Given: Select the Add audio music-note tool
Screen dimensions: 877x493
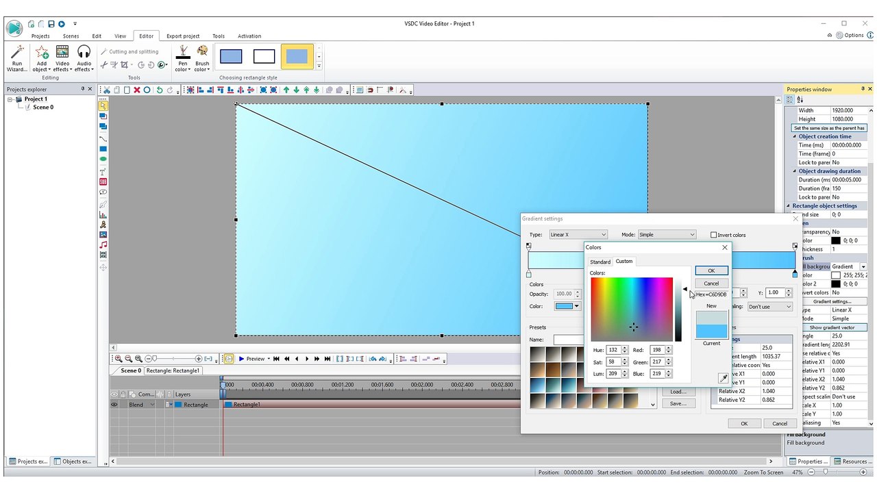Looking at the screenshot, I should pyautogui.click(x=103, y=244).
